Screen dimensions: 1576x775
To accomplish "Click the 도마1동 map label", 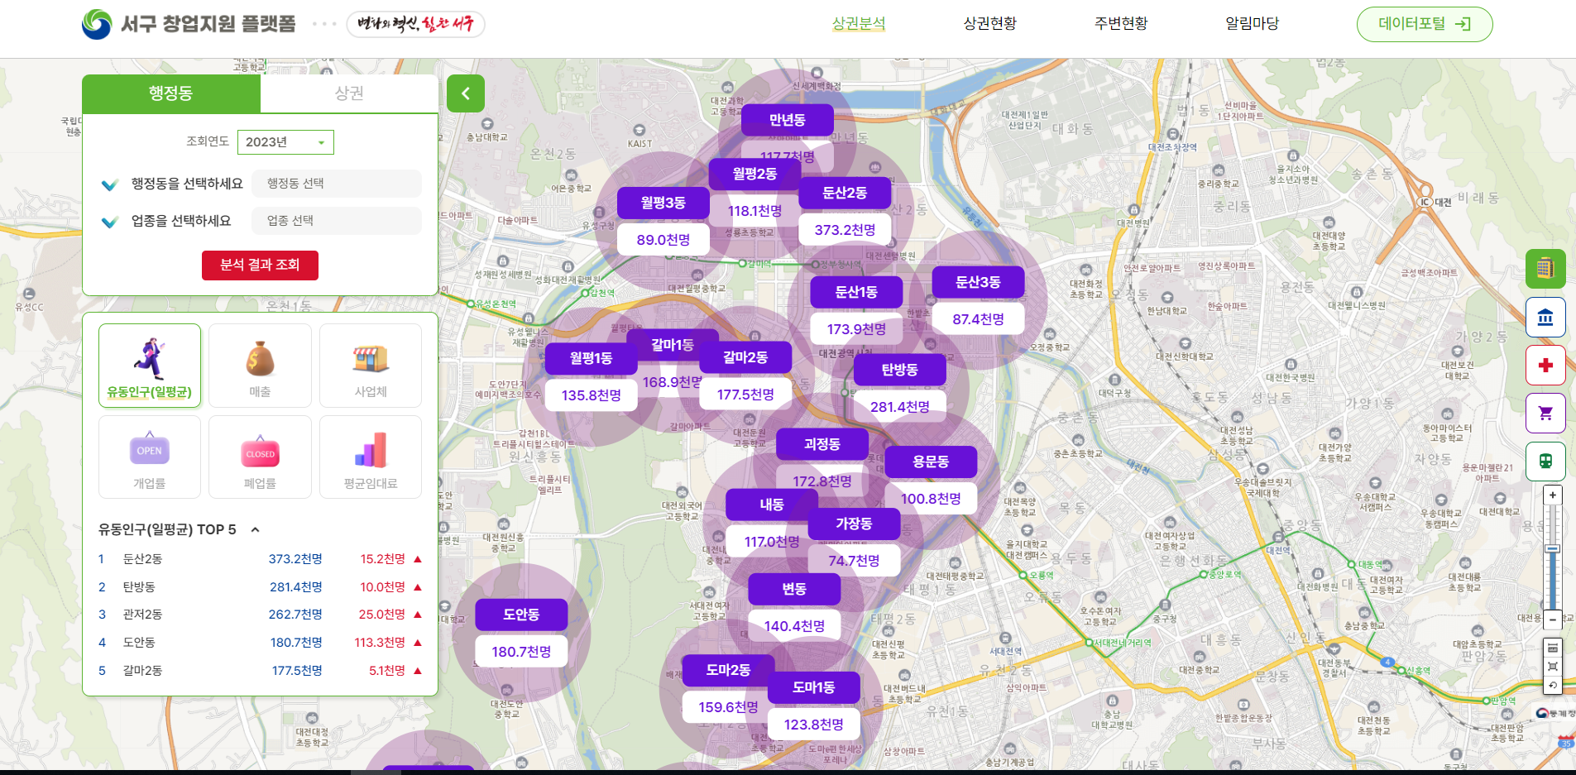I will click(814, 687).
